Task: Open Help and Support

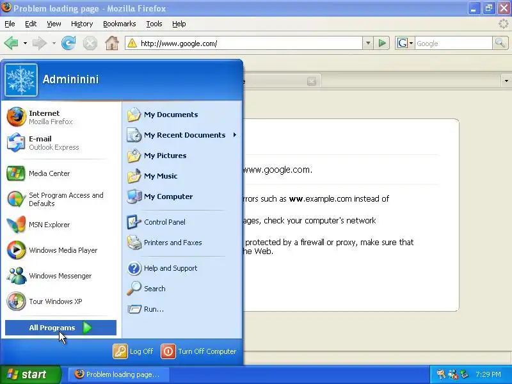Action: (182, 268)
